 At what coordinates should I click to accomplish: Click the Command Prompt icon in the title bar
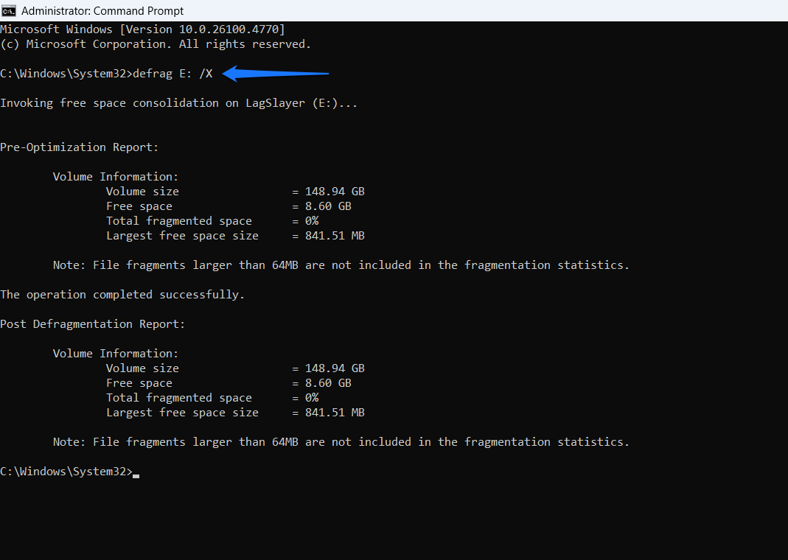pos(10,10)
